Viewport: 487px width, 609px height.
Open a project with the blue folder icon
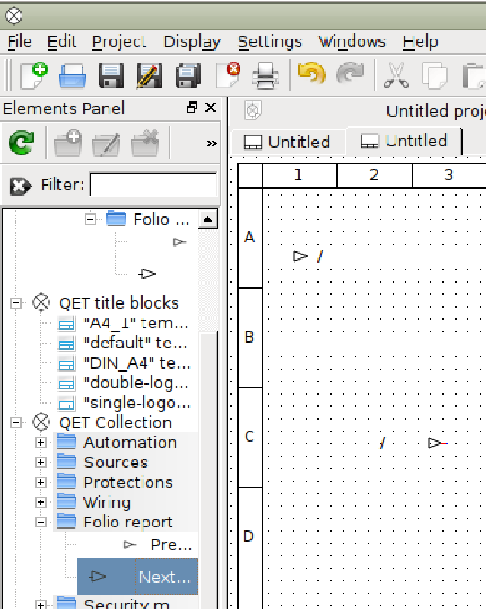point(73,75)
